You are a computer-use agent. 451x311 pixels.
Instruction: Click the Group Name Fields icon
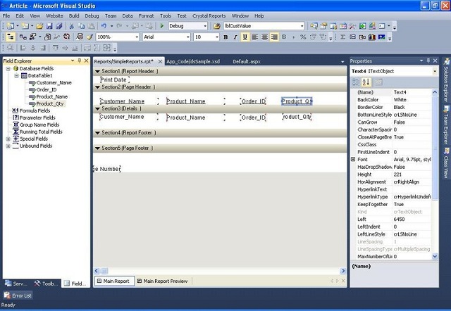(16, 125)
